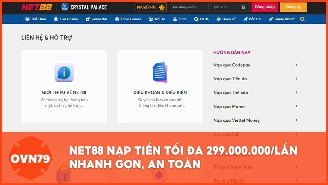
Task: Open the Game Nhanh menu item
Action: (x=282, y=19)
